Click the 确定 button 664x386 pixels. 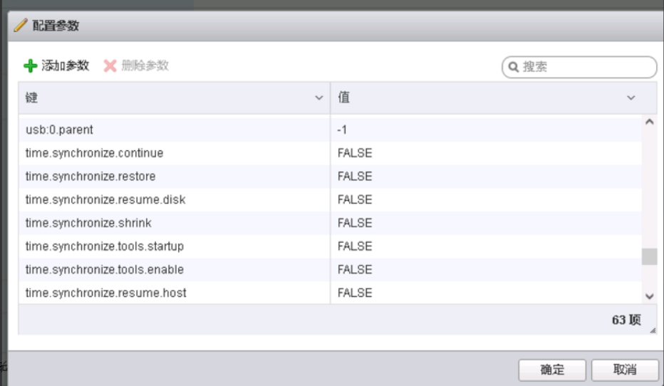click(552, 370)
